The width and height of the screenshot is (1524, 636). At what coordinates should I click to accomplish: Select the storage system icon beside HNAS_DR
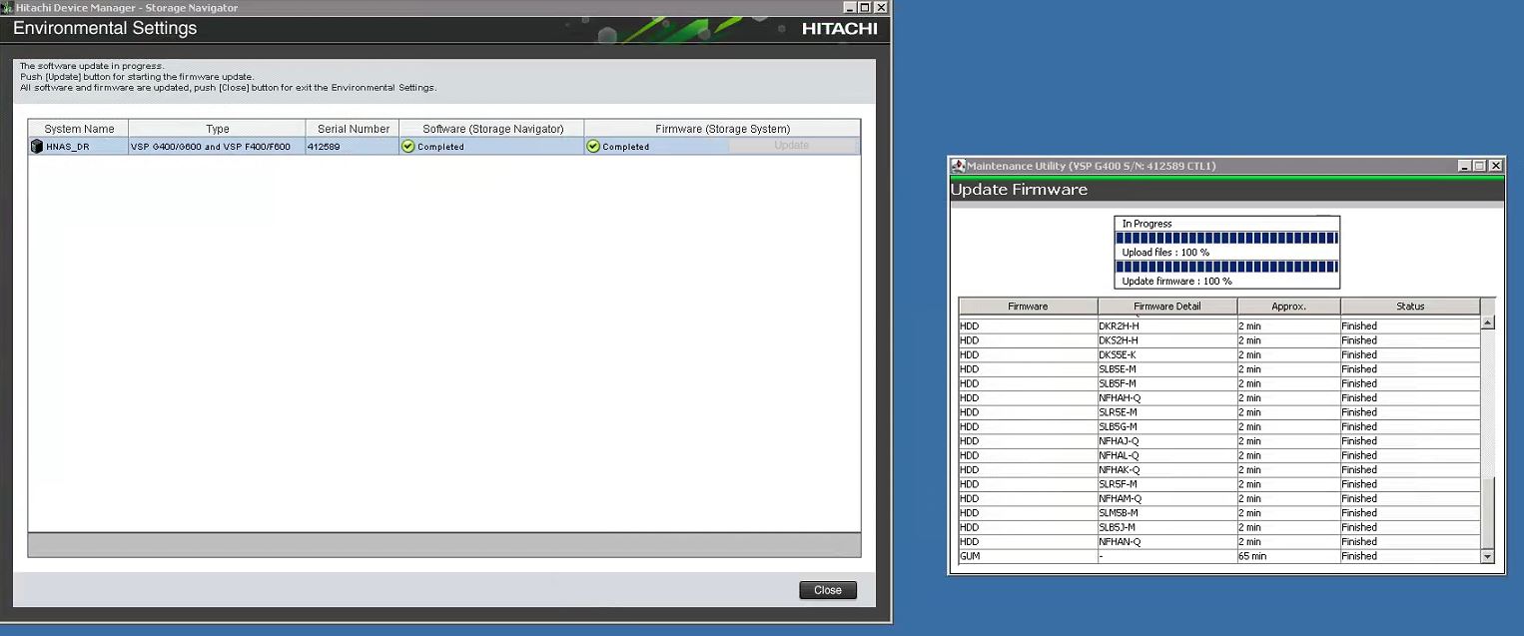point(37,146)
